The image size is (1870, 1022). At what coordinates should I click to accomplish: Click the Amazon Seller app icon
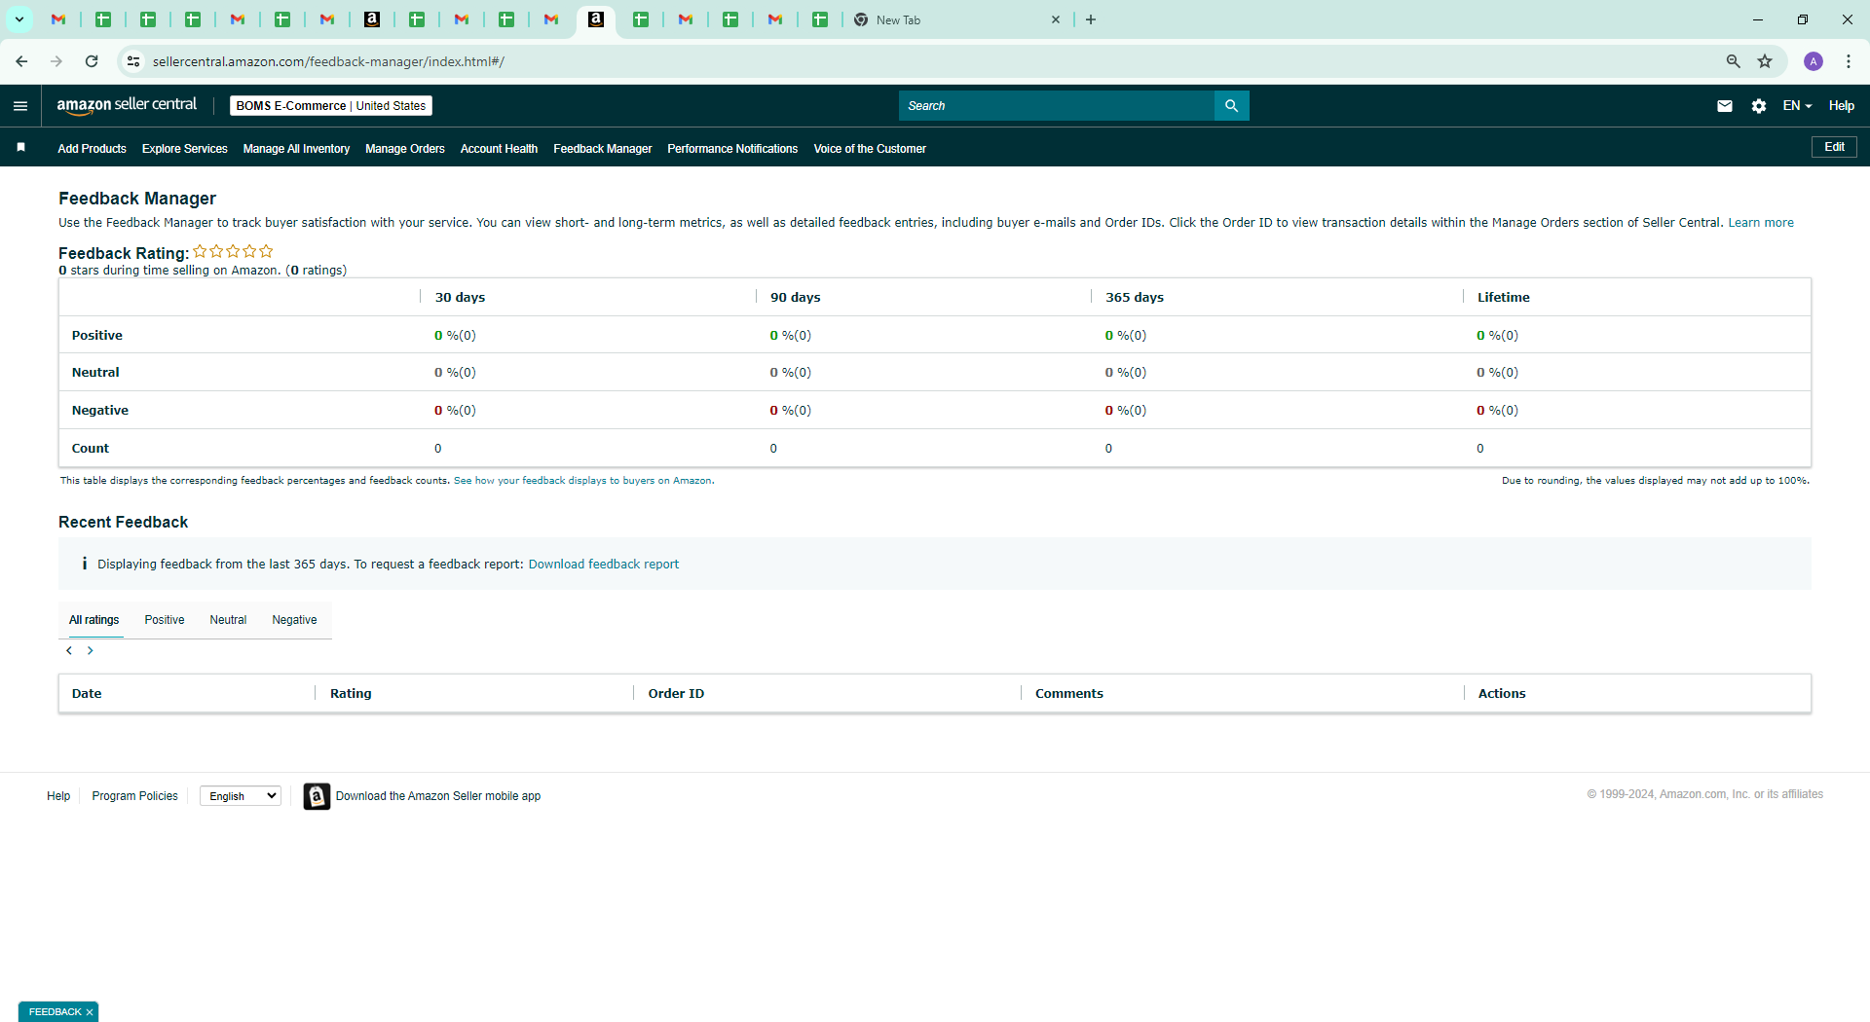(317, 796)
